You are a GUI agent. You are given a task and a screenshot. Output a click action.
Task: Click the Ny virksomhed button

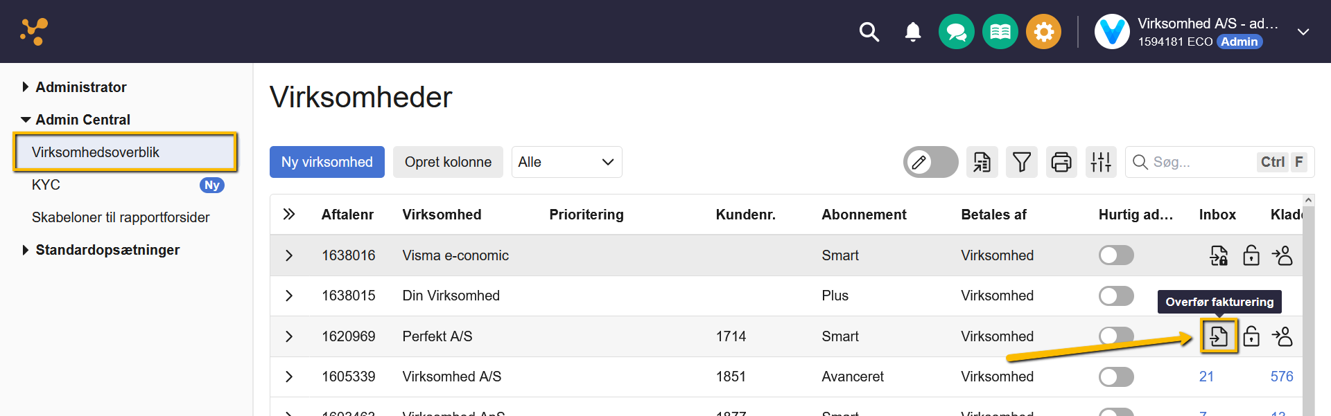click(x=327, y=163)
